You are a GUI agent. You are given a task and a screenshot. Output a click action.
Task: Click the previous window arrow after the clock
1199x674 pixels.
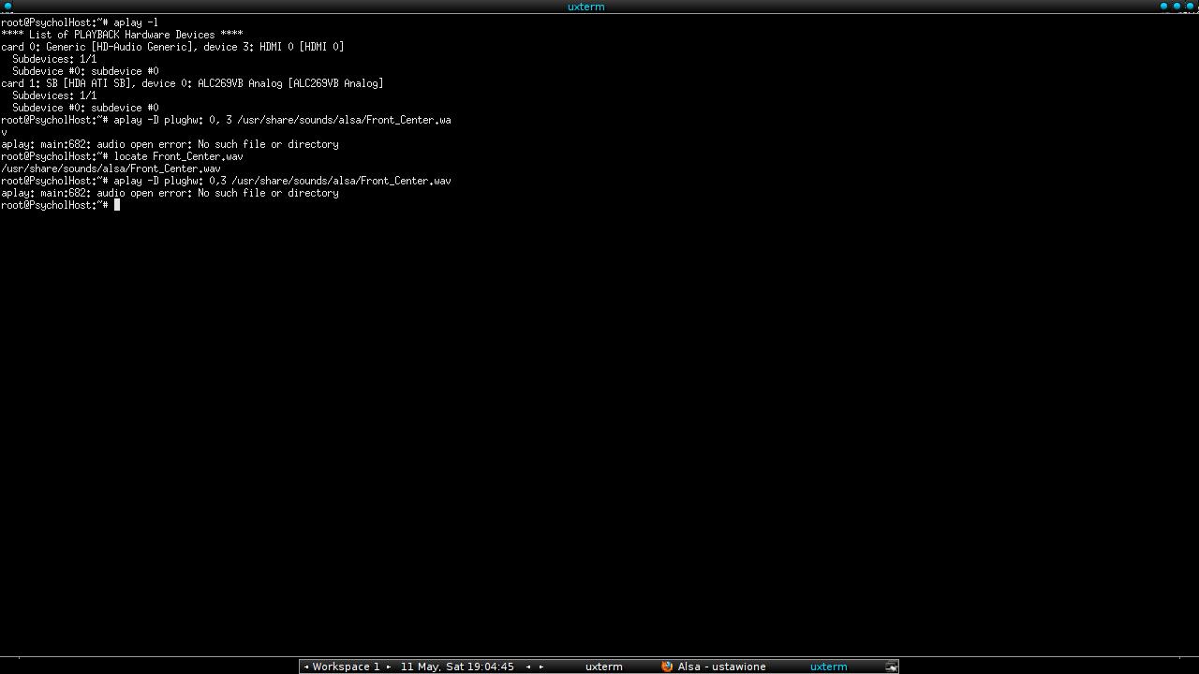pos(528,667)
